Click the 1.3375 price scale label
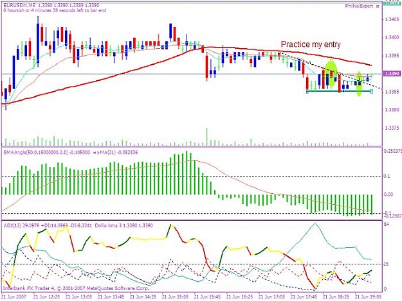Screen dimensions: 402x301 [392, 128]
